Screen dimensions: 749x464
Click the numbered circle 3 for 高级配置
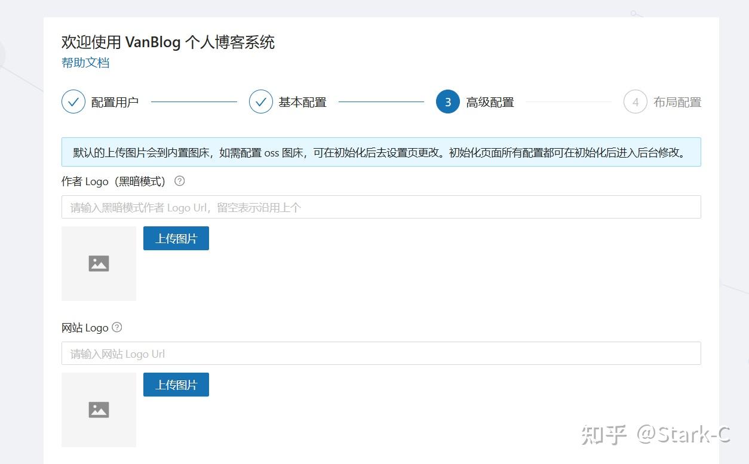[x=447, y=102]
